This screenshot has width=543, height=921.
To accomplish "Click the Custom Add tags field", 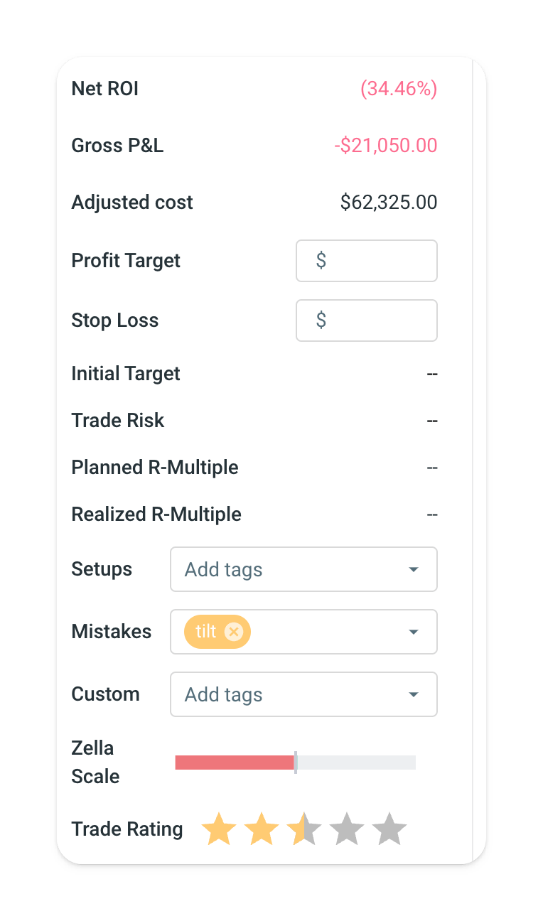I will pos(284,695).
